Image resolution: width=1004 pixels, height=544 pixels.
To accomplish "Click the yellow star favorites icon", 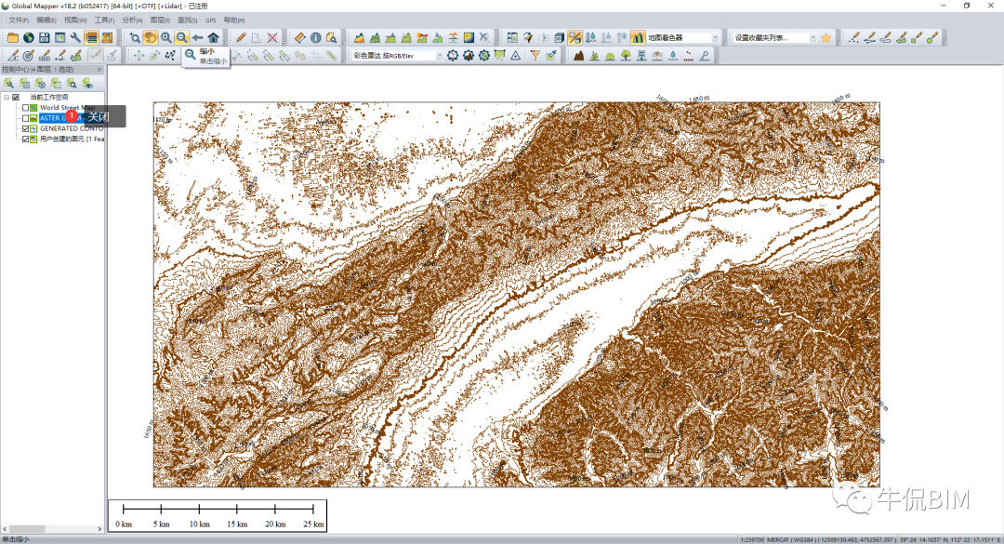I will (x=826, y=37).
